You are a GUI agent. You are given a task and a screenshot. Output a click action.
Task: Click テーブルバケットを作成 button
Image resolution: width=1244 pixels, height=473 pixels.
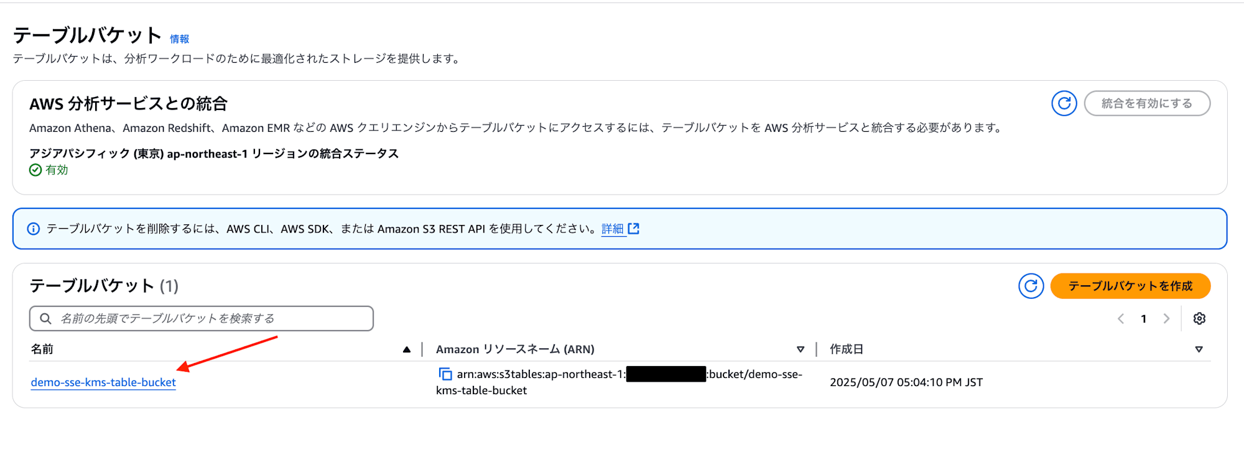tap(1130, 286)
